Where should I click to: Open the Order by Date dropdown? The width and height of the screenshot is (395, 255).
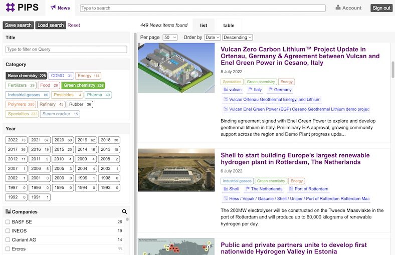click(x=213, y=37)
